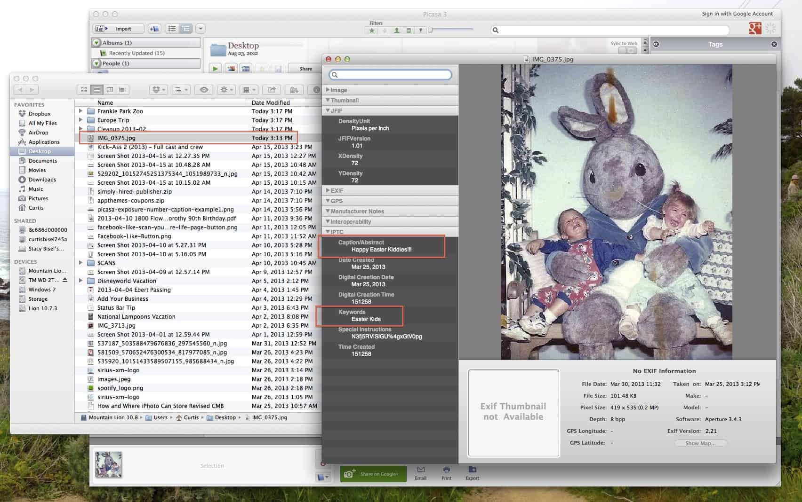Click the Google+ icon in Picasa

click(x=755, y=29)
